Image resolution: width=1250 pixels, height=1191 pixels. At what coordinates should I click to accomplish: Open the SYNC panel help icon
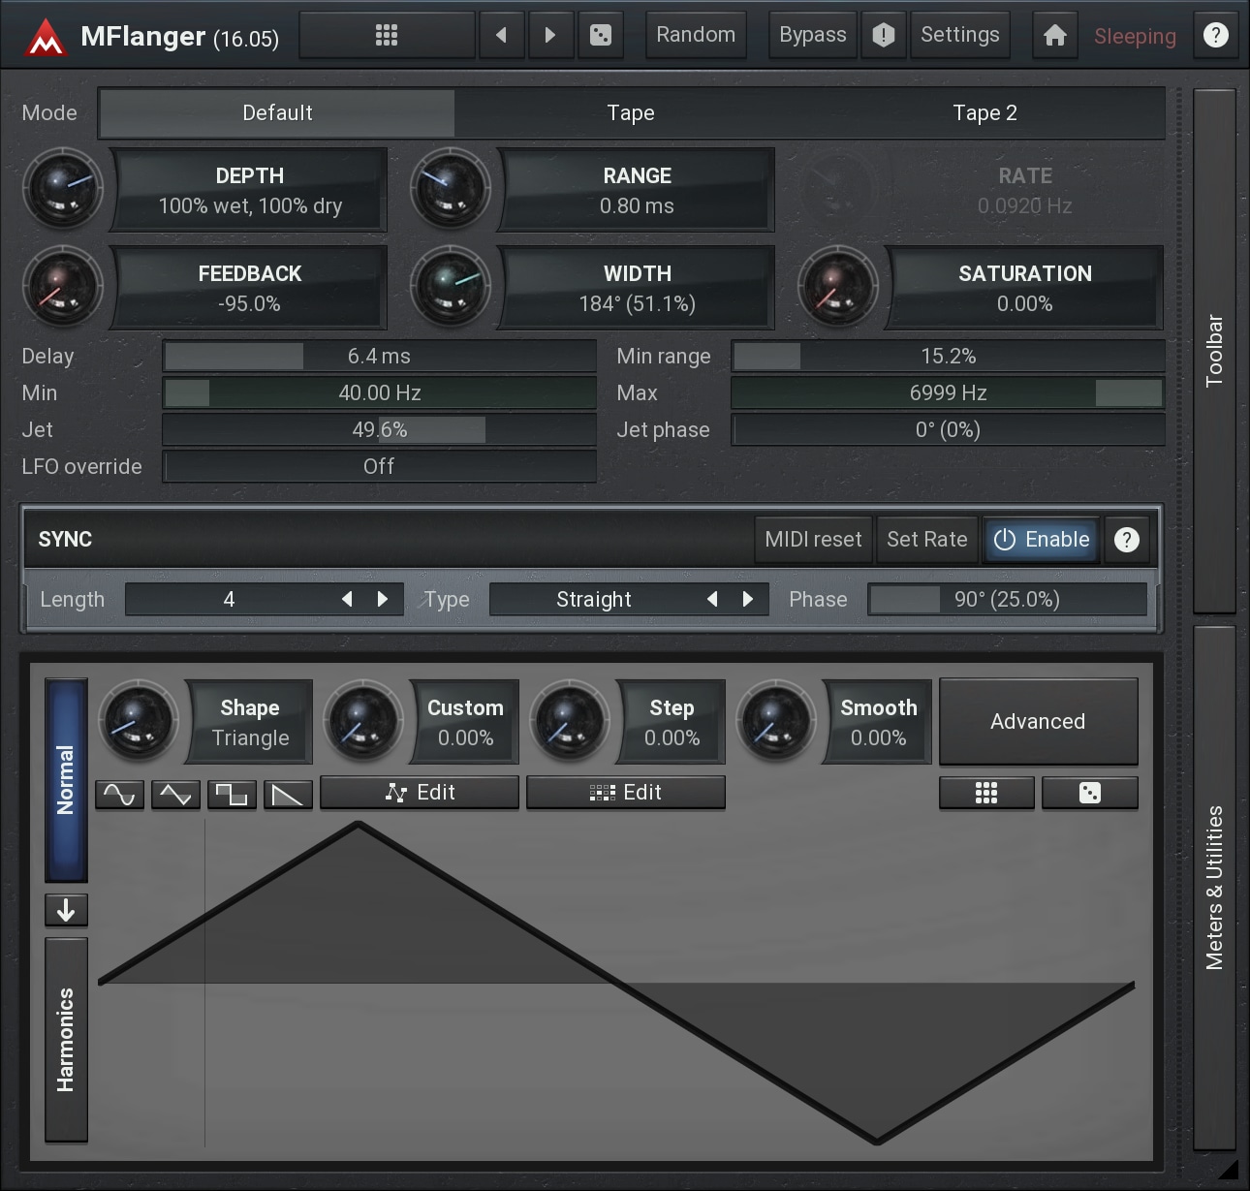1126,540
